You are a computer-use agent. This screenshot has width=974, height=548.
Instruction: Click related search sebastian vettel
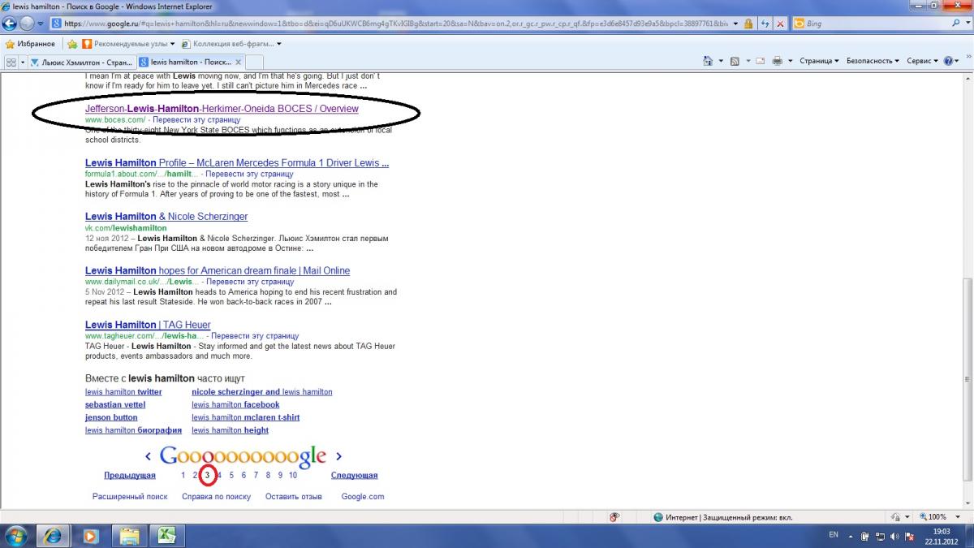coord(115,404)
